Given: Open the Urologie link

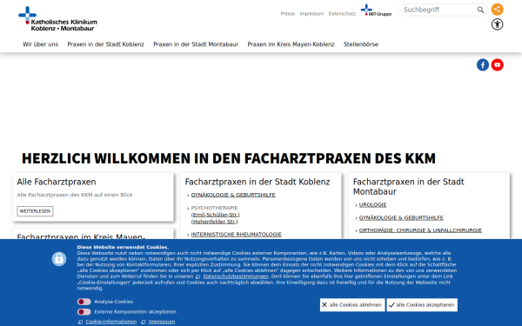Looking at the screenshot, I should click(x=372, y=205).
